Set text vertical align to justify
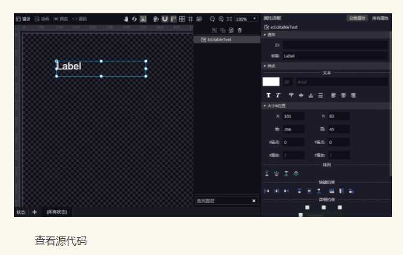Screen dimensions: 403x255 click(321, 95)
